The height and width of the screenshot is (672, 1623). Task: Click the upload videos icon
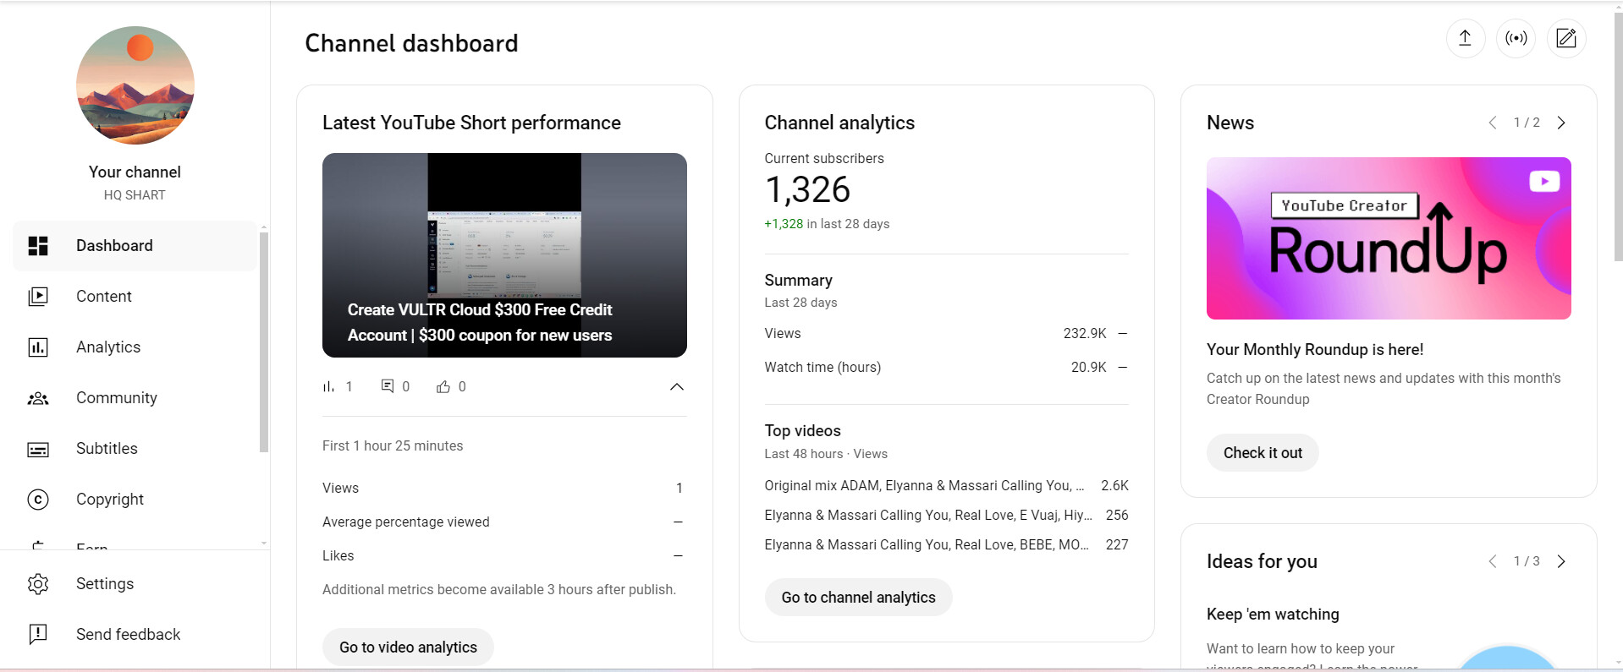point(1465,38)
